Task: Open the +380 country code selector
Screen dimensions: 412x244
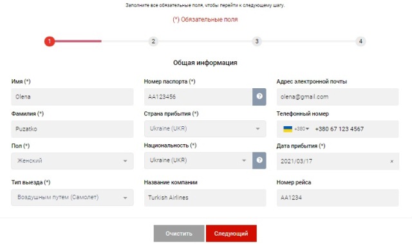Action: point(302,129)
